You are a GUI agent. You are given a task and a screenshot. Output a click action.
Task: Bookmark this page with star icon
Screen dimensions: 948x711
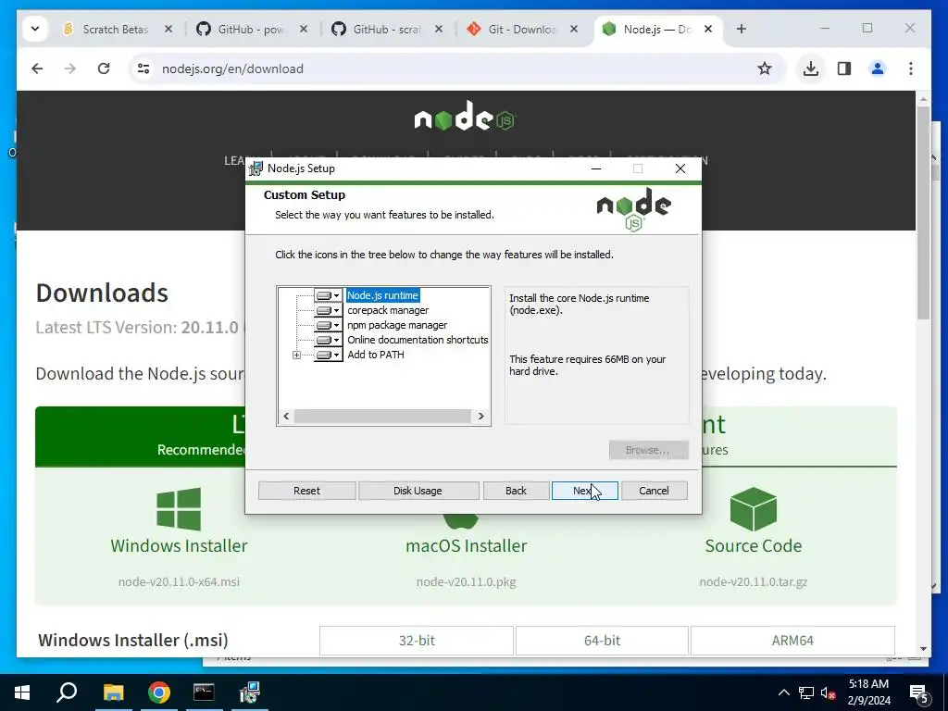(764, 69)
